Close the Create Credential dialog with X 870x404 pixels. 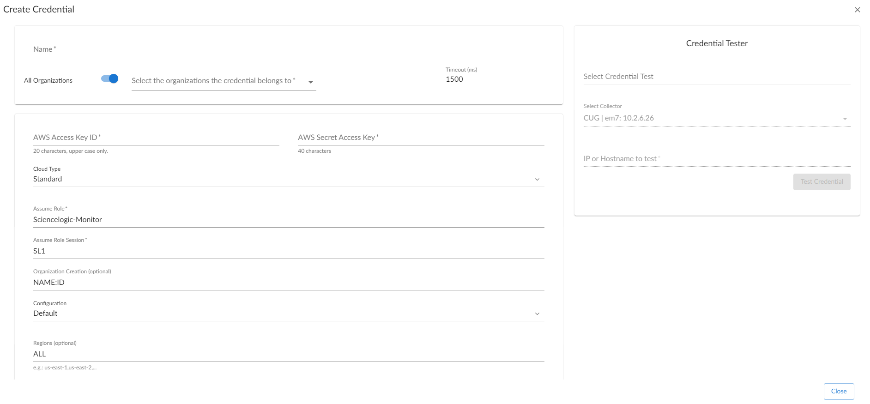click(857, 10)
